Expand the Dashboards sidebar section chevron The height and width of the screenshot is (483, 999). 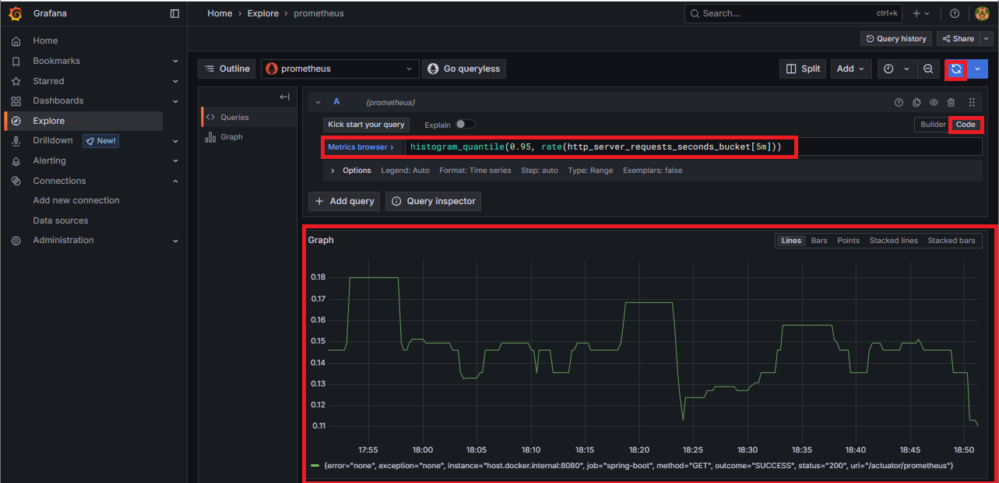point(175,100)
